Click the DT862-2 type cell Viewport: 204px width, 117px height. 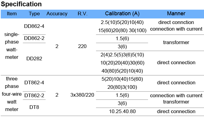tap(34, 95)
